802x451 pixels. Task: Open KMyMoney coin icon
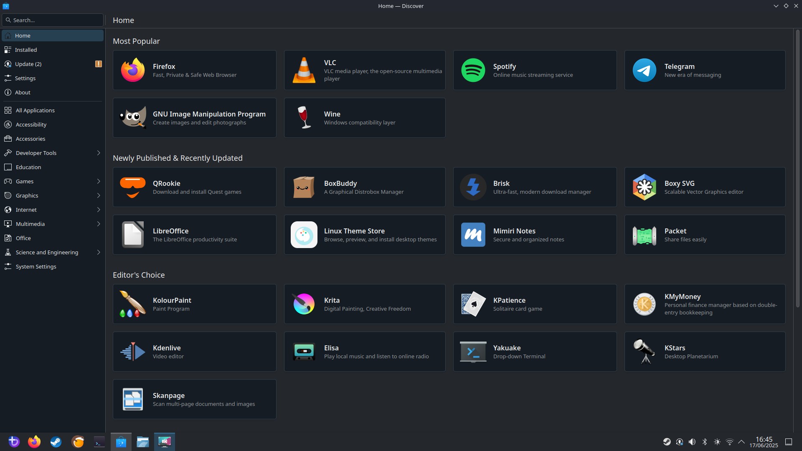point(644,304)
